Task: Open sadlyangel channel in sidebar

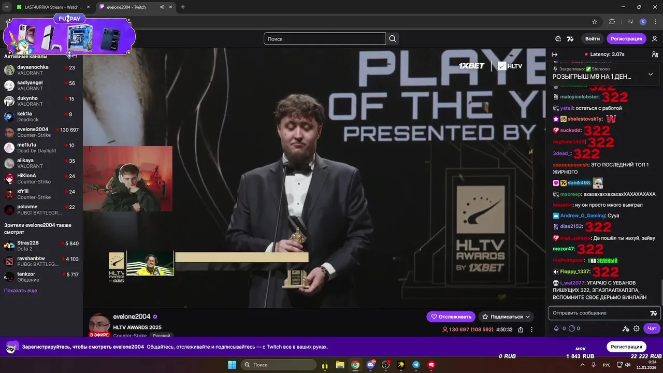Action: point(41,85)
